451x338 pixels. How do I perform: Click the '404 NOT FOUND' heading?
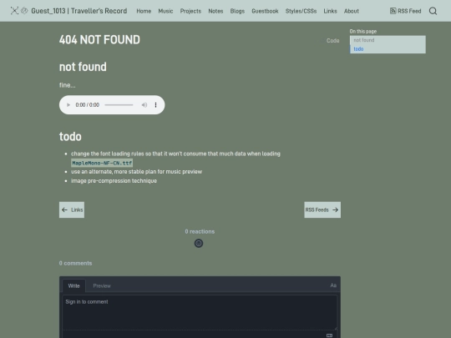pyautogui.click(x=99, y=40)
